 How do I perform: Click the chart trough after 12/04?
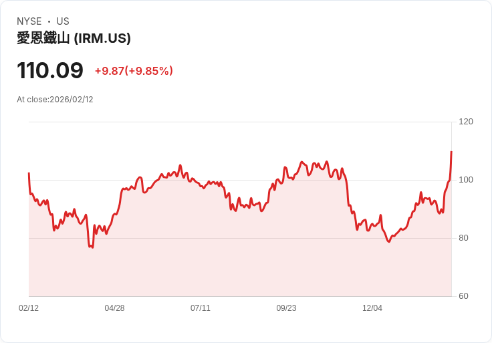pos(389,241)
